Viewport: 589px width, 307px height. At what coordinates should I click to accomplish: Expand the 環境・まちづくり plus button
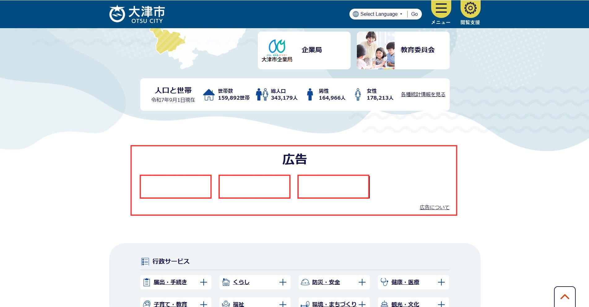pyautogui.click(x=362, y=304)
